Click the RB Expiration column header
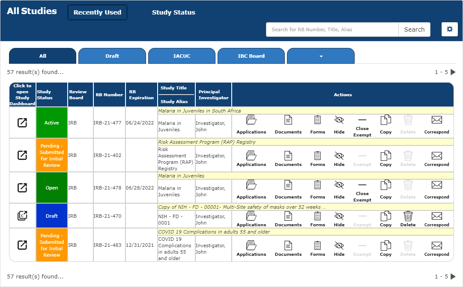 coord(141,95)
